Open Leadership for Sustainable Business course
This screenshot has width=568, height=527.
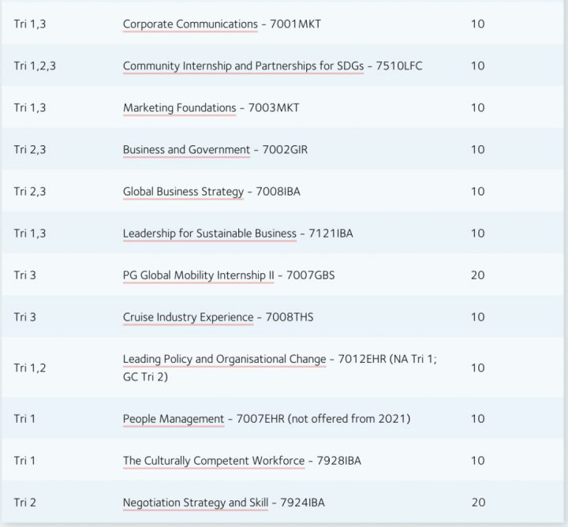coord(209,234)
